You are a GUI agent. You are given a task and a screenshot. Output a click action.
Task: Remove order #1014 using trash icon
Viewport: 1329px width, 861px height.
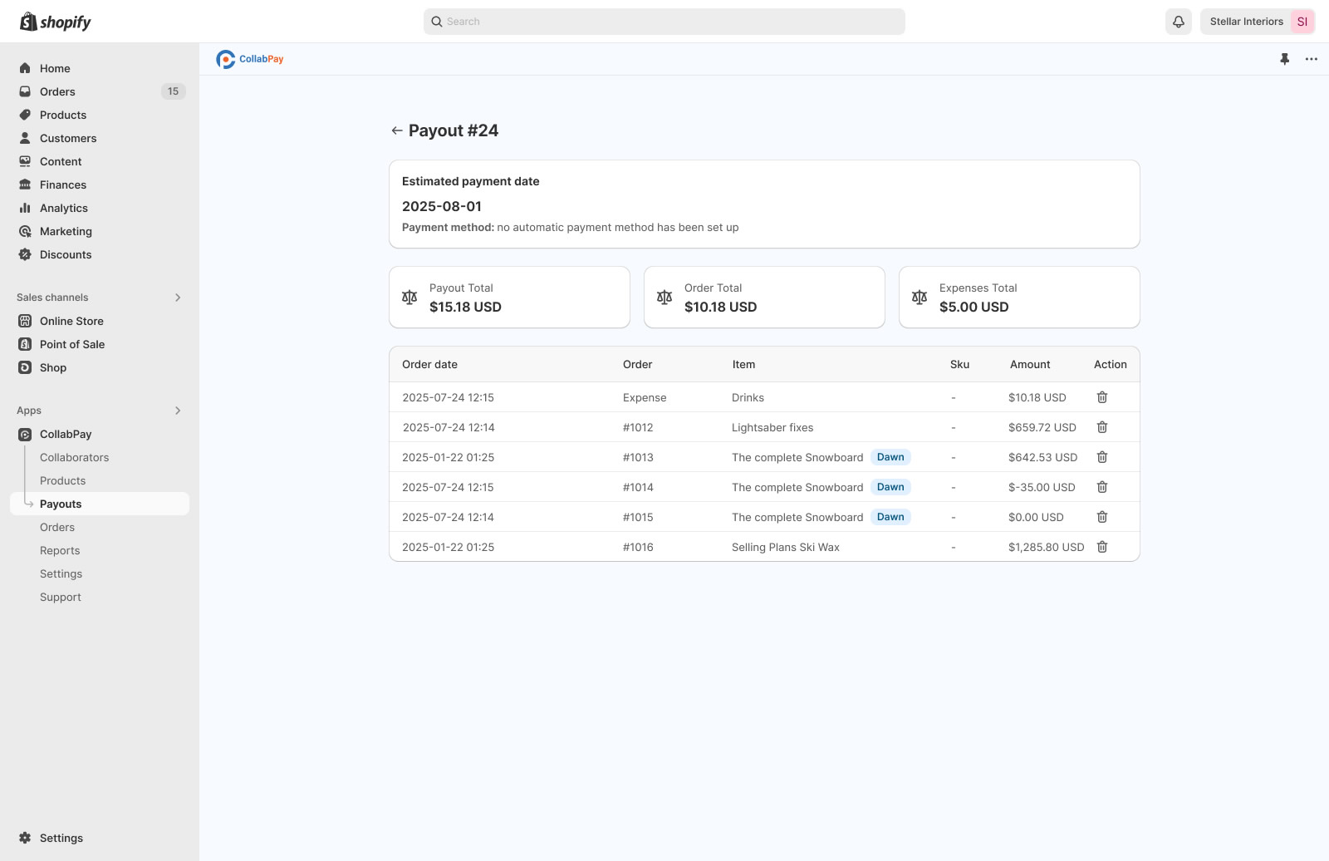coord(1102,487)
